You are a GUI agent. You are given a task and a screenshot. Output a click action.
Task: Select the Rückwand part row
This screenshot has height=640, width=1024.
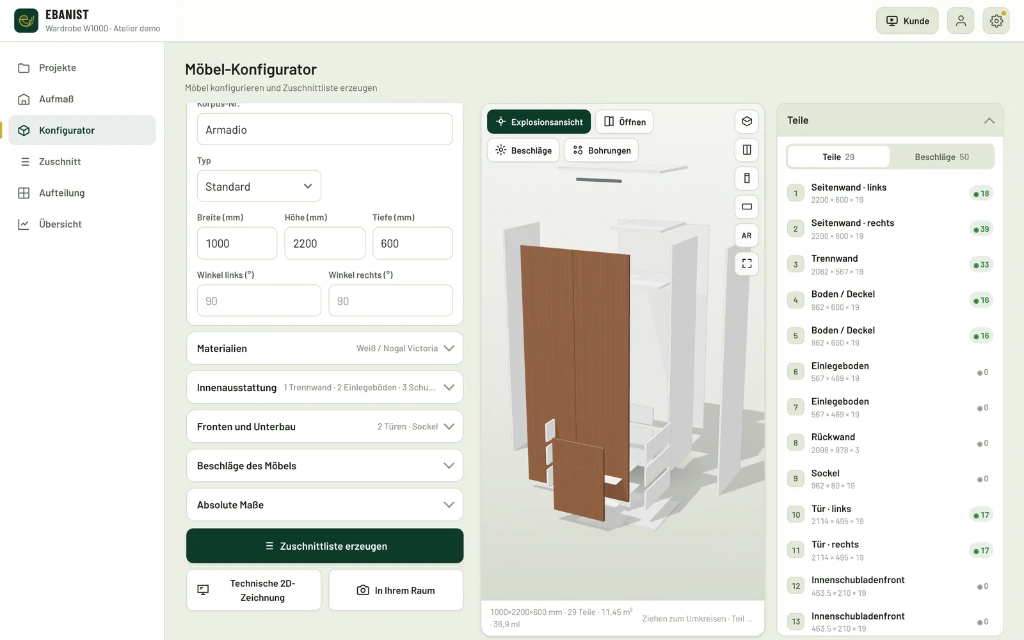(x=890, y=443)
